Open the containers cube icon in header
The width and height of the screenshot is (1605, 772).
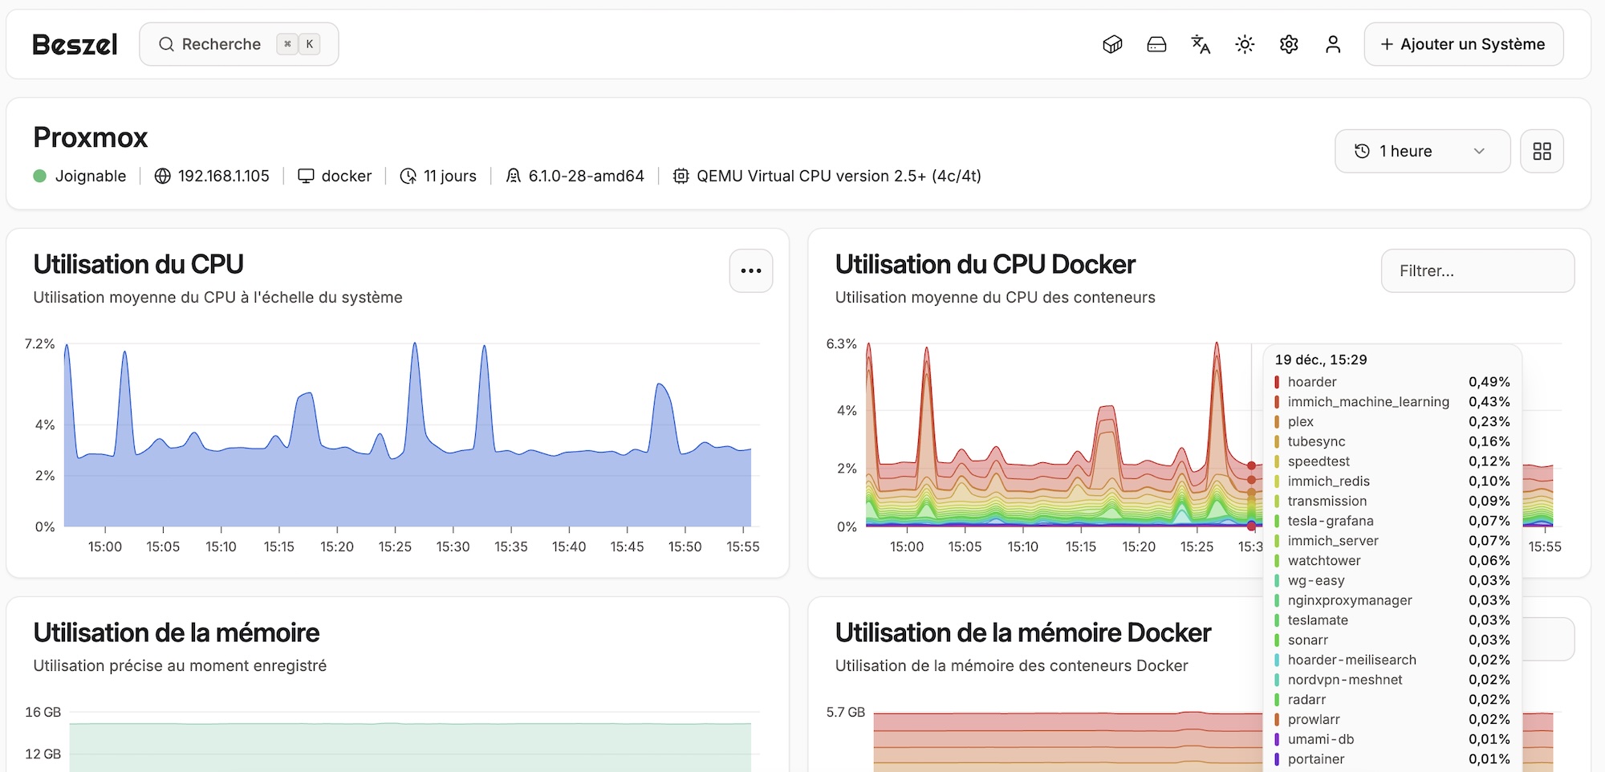pos(1112,44)
